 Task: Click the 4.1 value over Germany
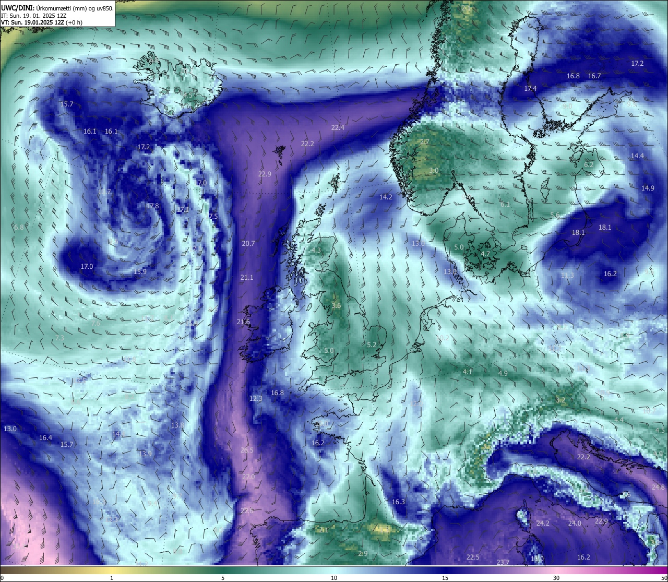(x=468, y=372)
